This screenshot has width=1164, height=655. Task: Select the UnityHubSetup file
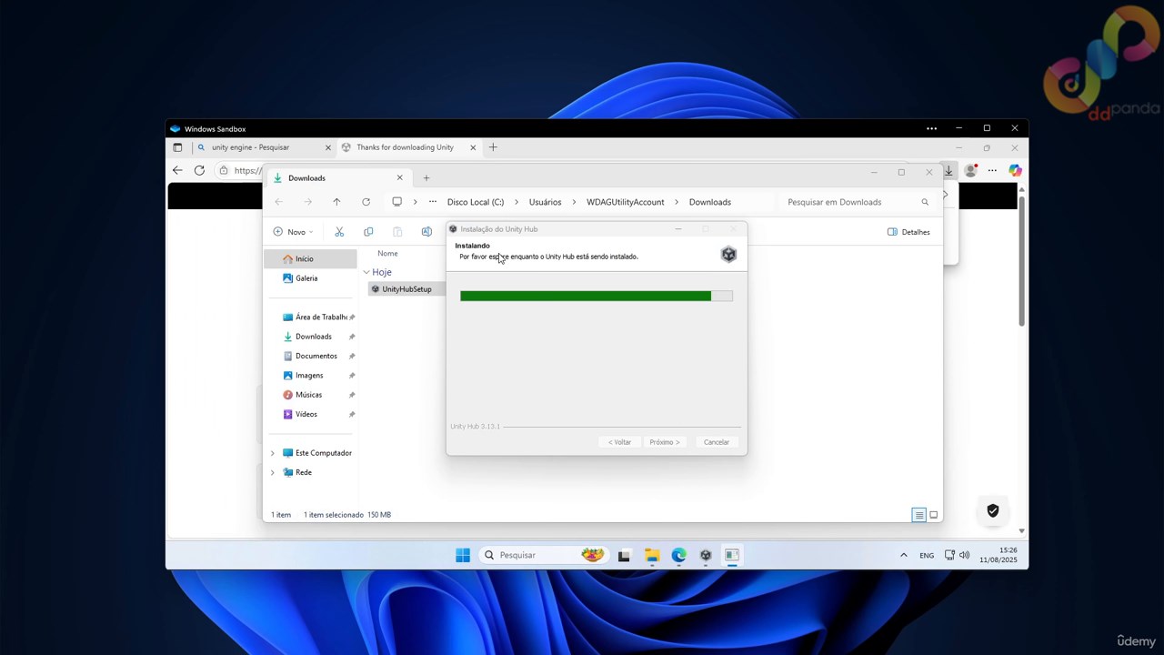[406, 289]
